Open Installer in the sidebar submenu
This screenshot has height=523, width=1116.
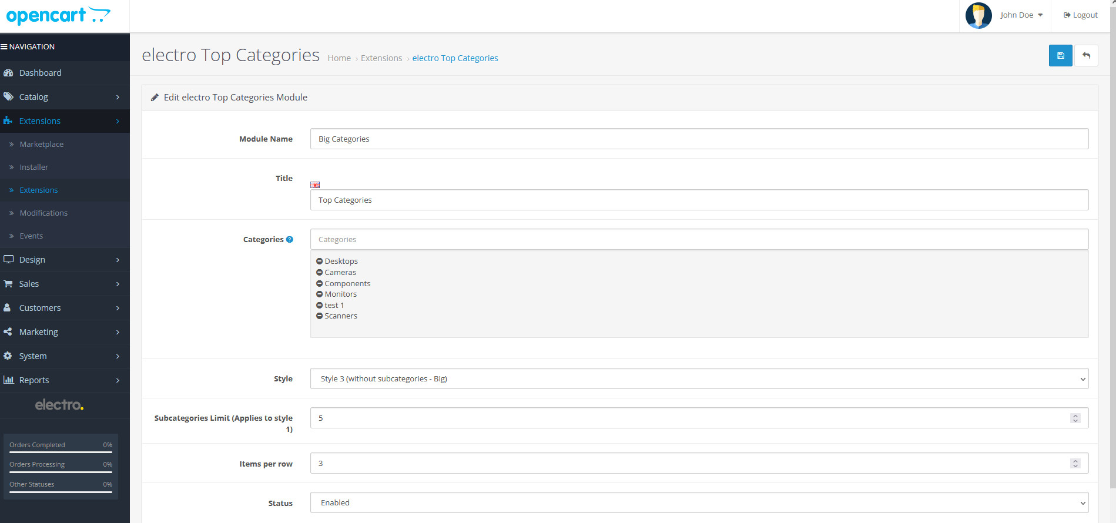coord(65,167)
